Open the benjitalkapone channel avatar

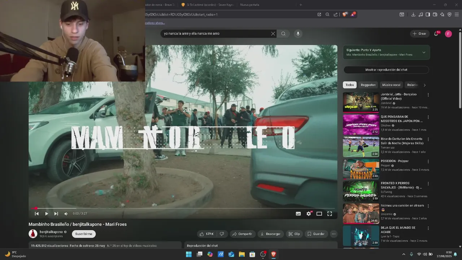[x=33, y=234]
